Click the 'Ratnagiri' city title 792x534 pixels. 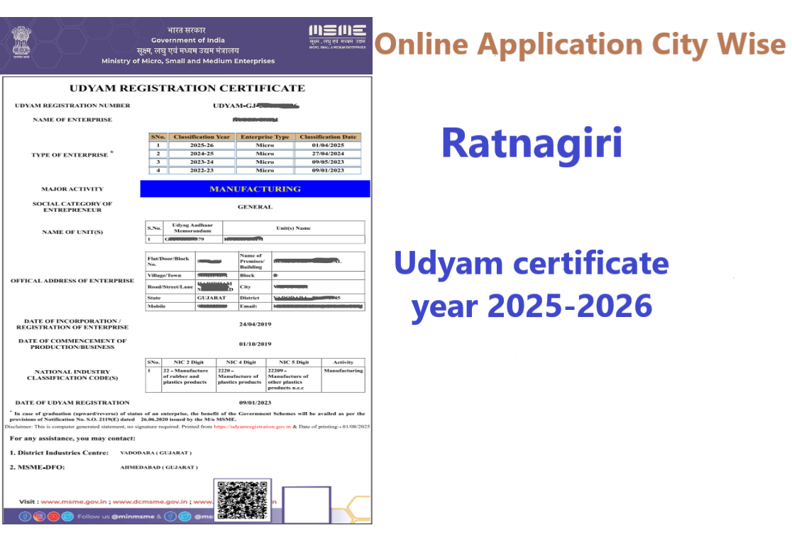pos(532,143)
